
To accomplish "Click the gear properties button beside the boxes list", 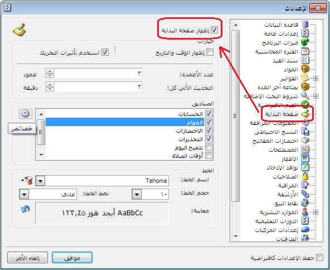I will point(26,114).
